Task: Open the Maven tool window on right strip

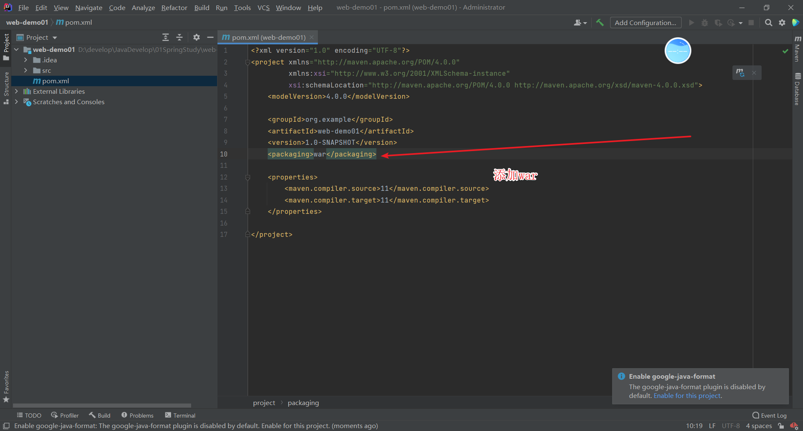Action: coord(798,49)
